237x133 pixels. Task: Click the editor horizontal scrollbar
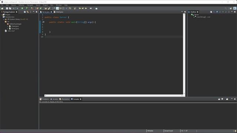tap(114, 96)
